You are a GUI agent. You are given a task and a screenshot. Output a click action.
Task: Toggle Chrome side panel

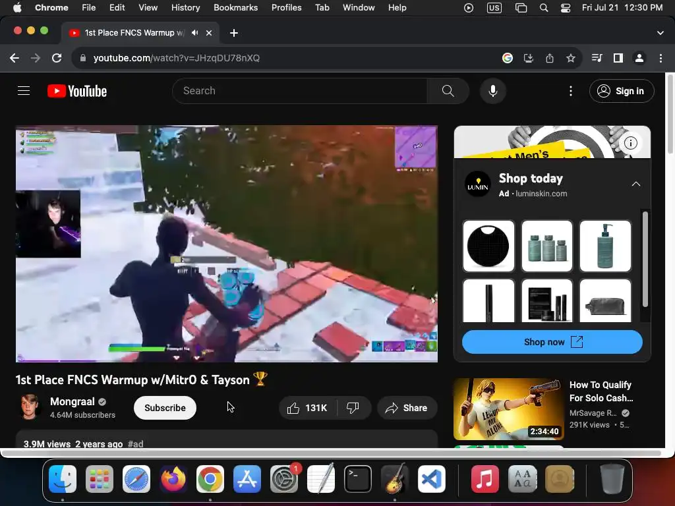tap(618, 58)
